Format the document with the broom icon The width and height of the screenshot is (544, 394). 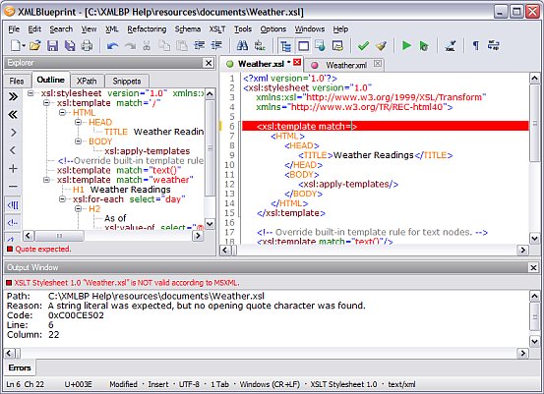[381, 45]
